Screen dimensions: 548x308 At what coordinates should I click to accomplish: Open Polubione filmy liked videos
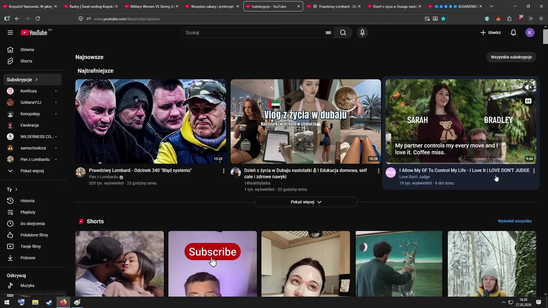(33, 235)
